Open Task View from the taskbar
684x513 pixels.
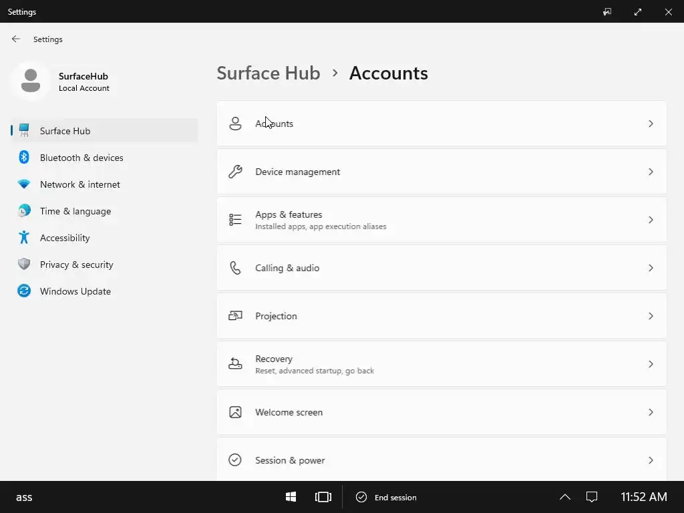click(323, 497)
